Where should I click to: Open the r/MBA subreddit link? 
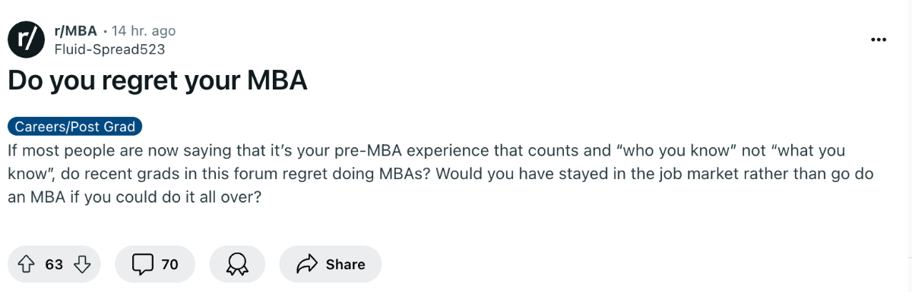[75, 31]
